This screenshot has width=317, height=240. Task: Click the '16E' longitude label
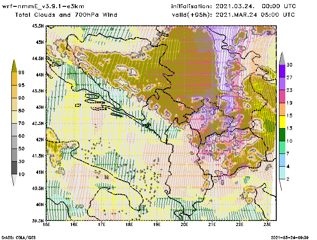(x=74, y=225)
